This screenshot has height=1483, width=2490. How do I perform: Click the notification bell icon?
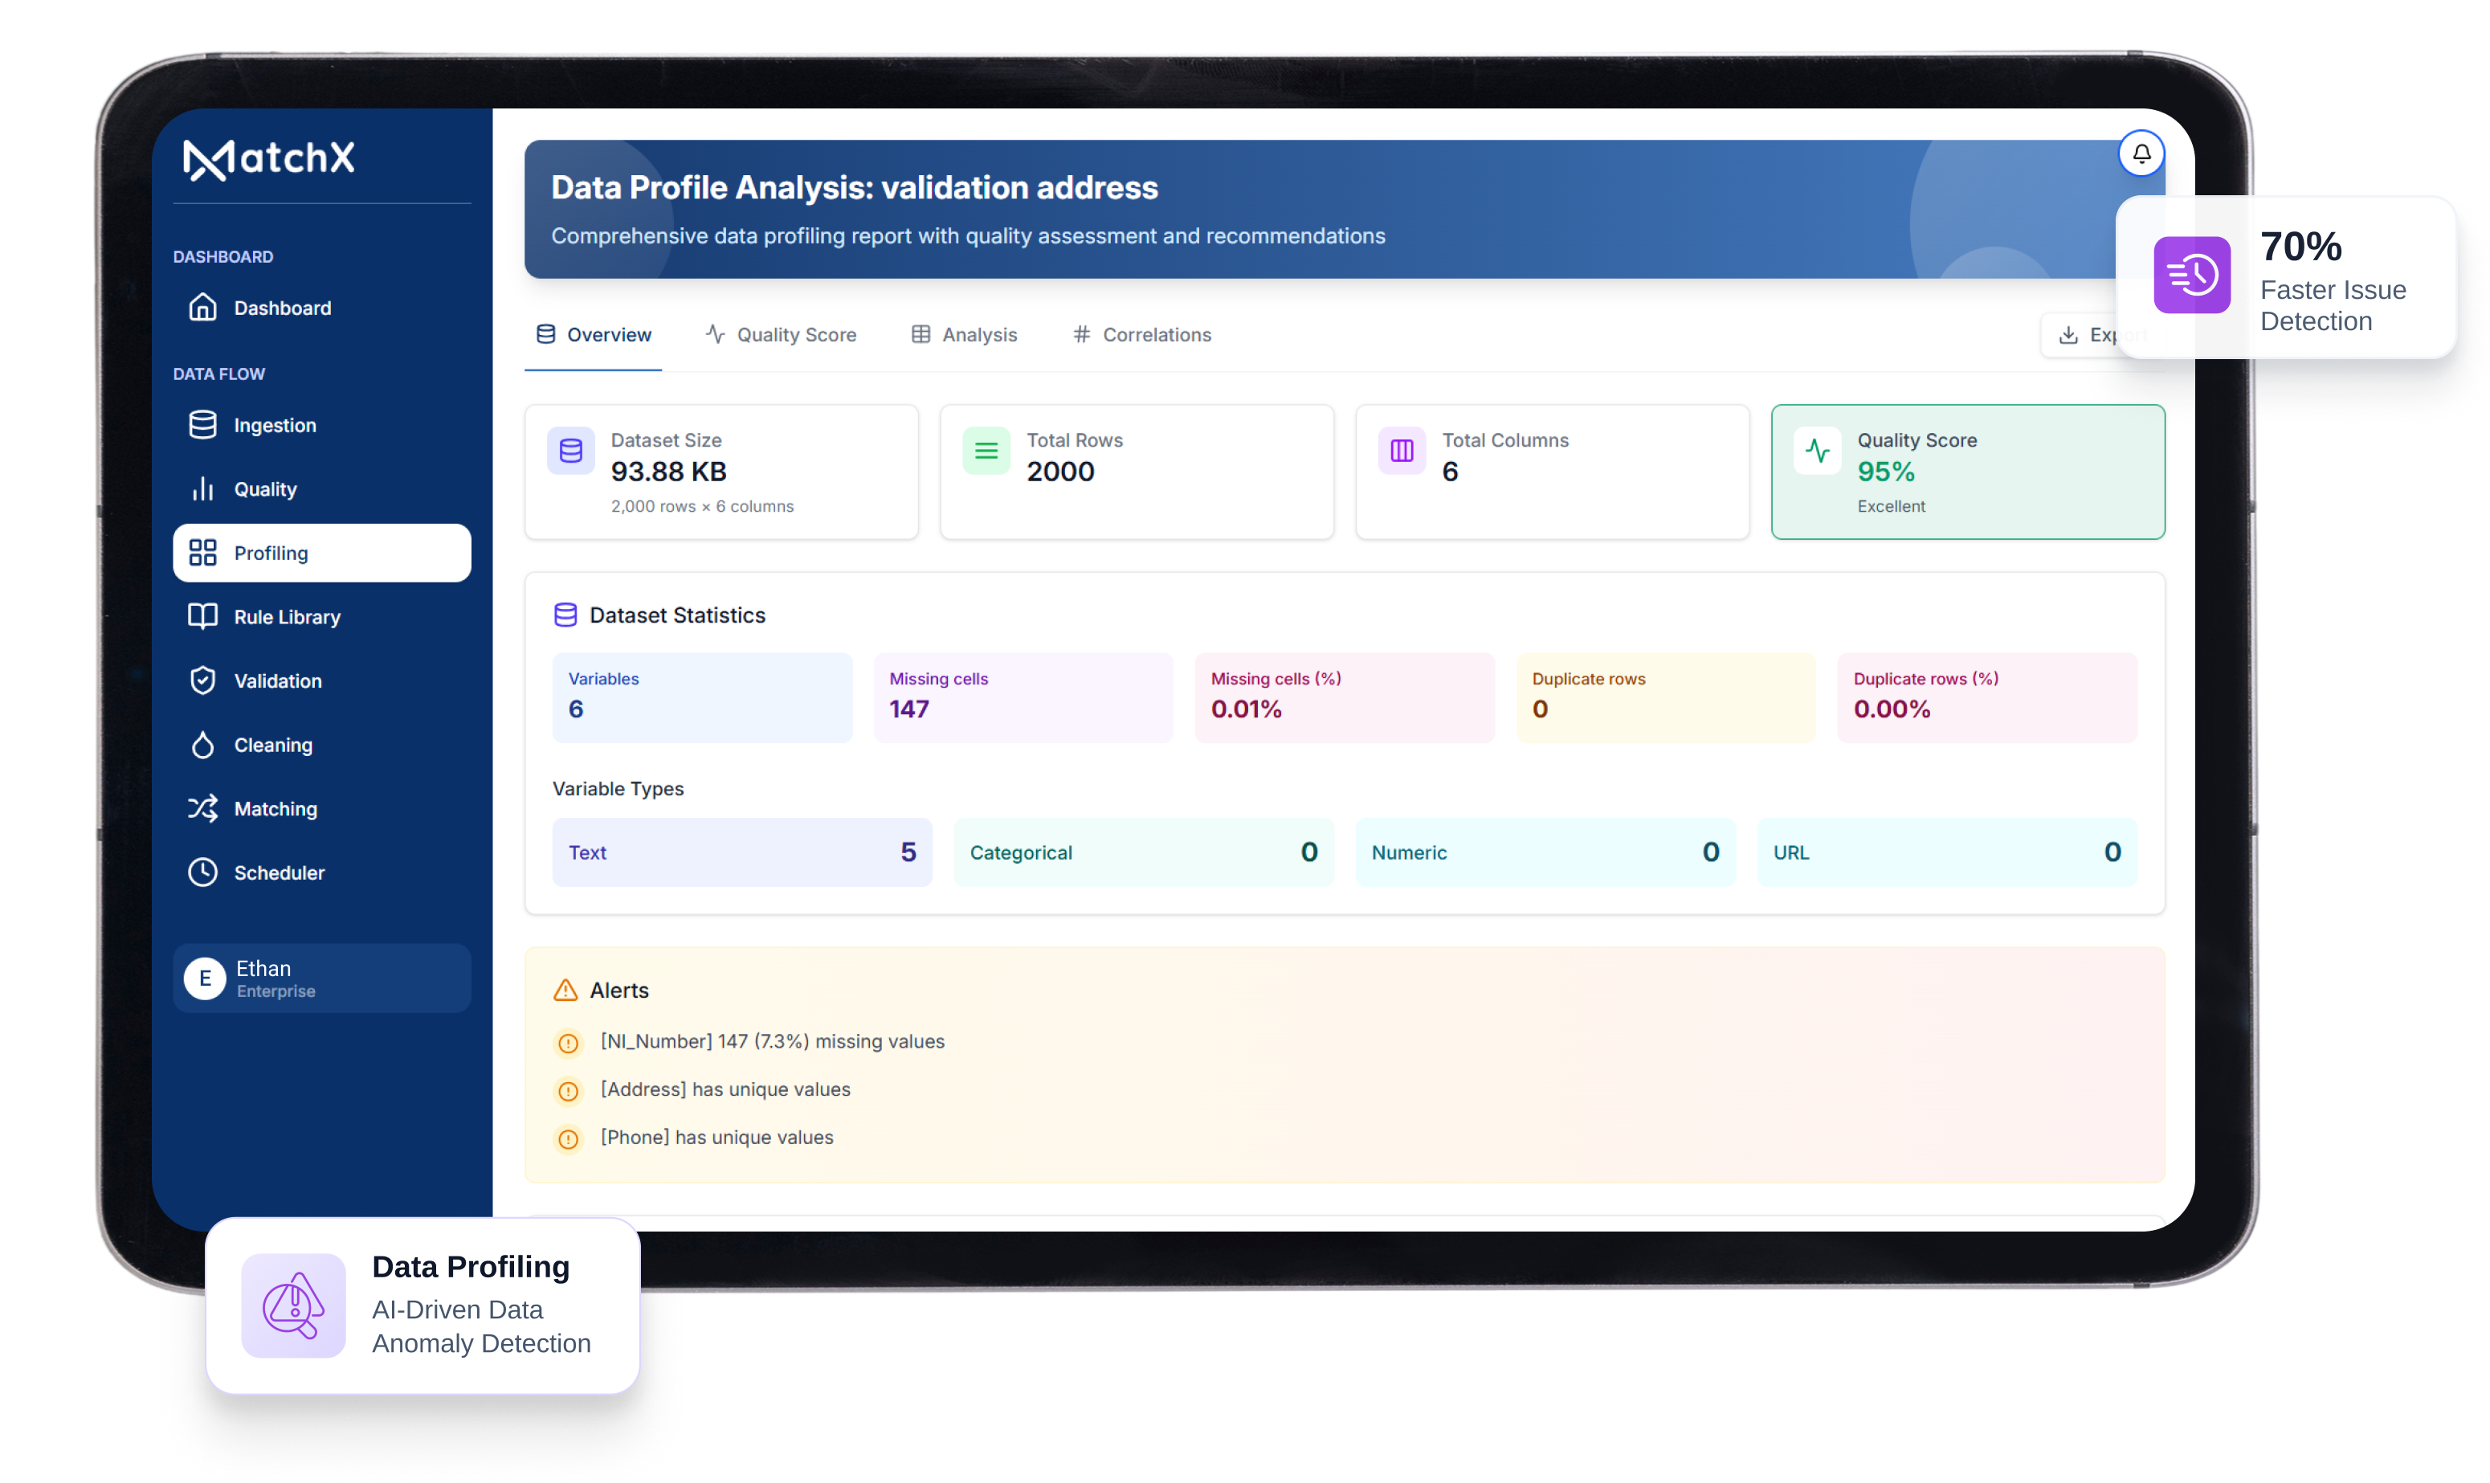2141,154
